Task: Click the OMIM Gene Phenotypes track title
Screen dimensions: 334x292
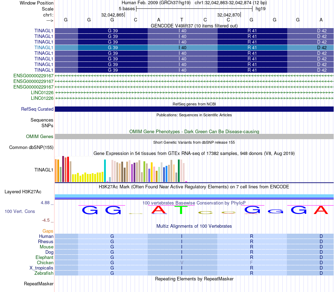Action: (x=194, y=131)
